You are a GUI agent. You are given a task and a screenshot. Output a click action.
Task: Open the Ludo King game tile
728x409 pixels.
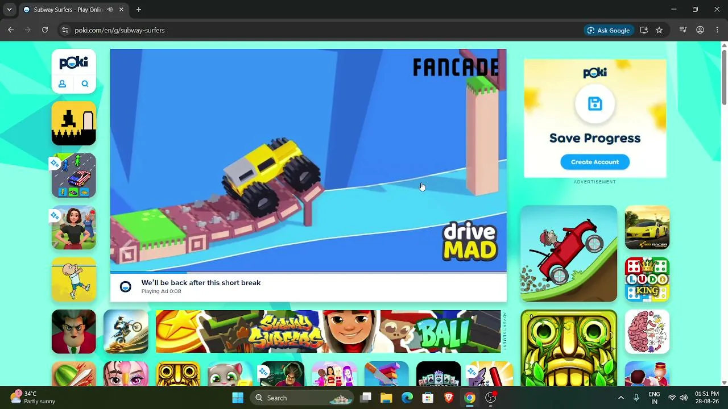(647, 279)
